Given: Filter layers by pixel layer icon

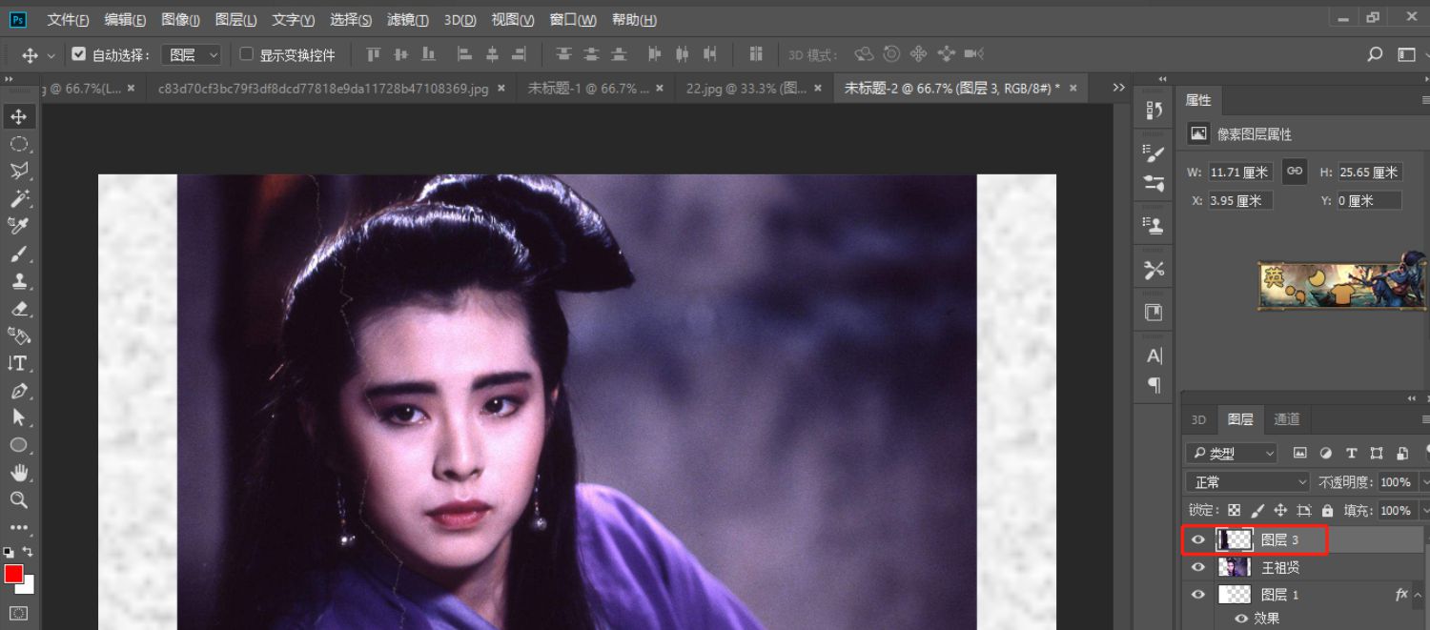Looking at the screenshot, I should point(1300,454).
